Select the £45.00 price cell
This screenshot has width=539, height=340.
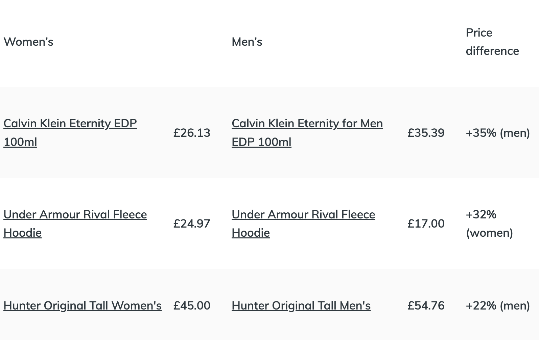tap(192, 306)
